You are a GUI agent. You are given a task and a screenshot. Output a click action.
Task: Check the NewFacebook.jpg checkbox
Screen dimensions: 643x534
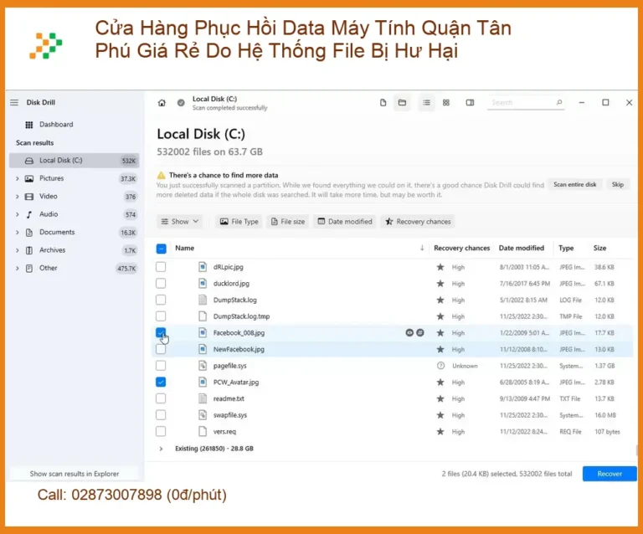[161, 349]
